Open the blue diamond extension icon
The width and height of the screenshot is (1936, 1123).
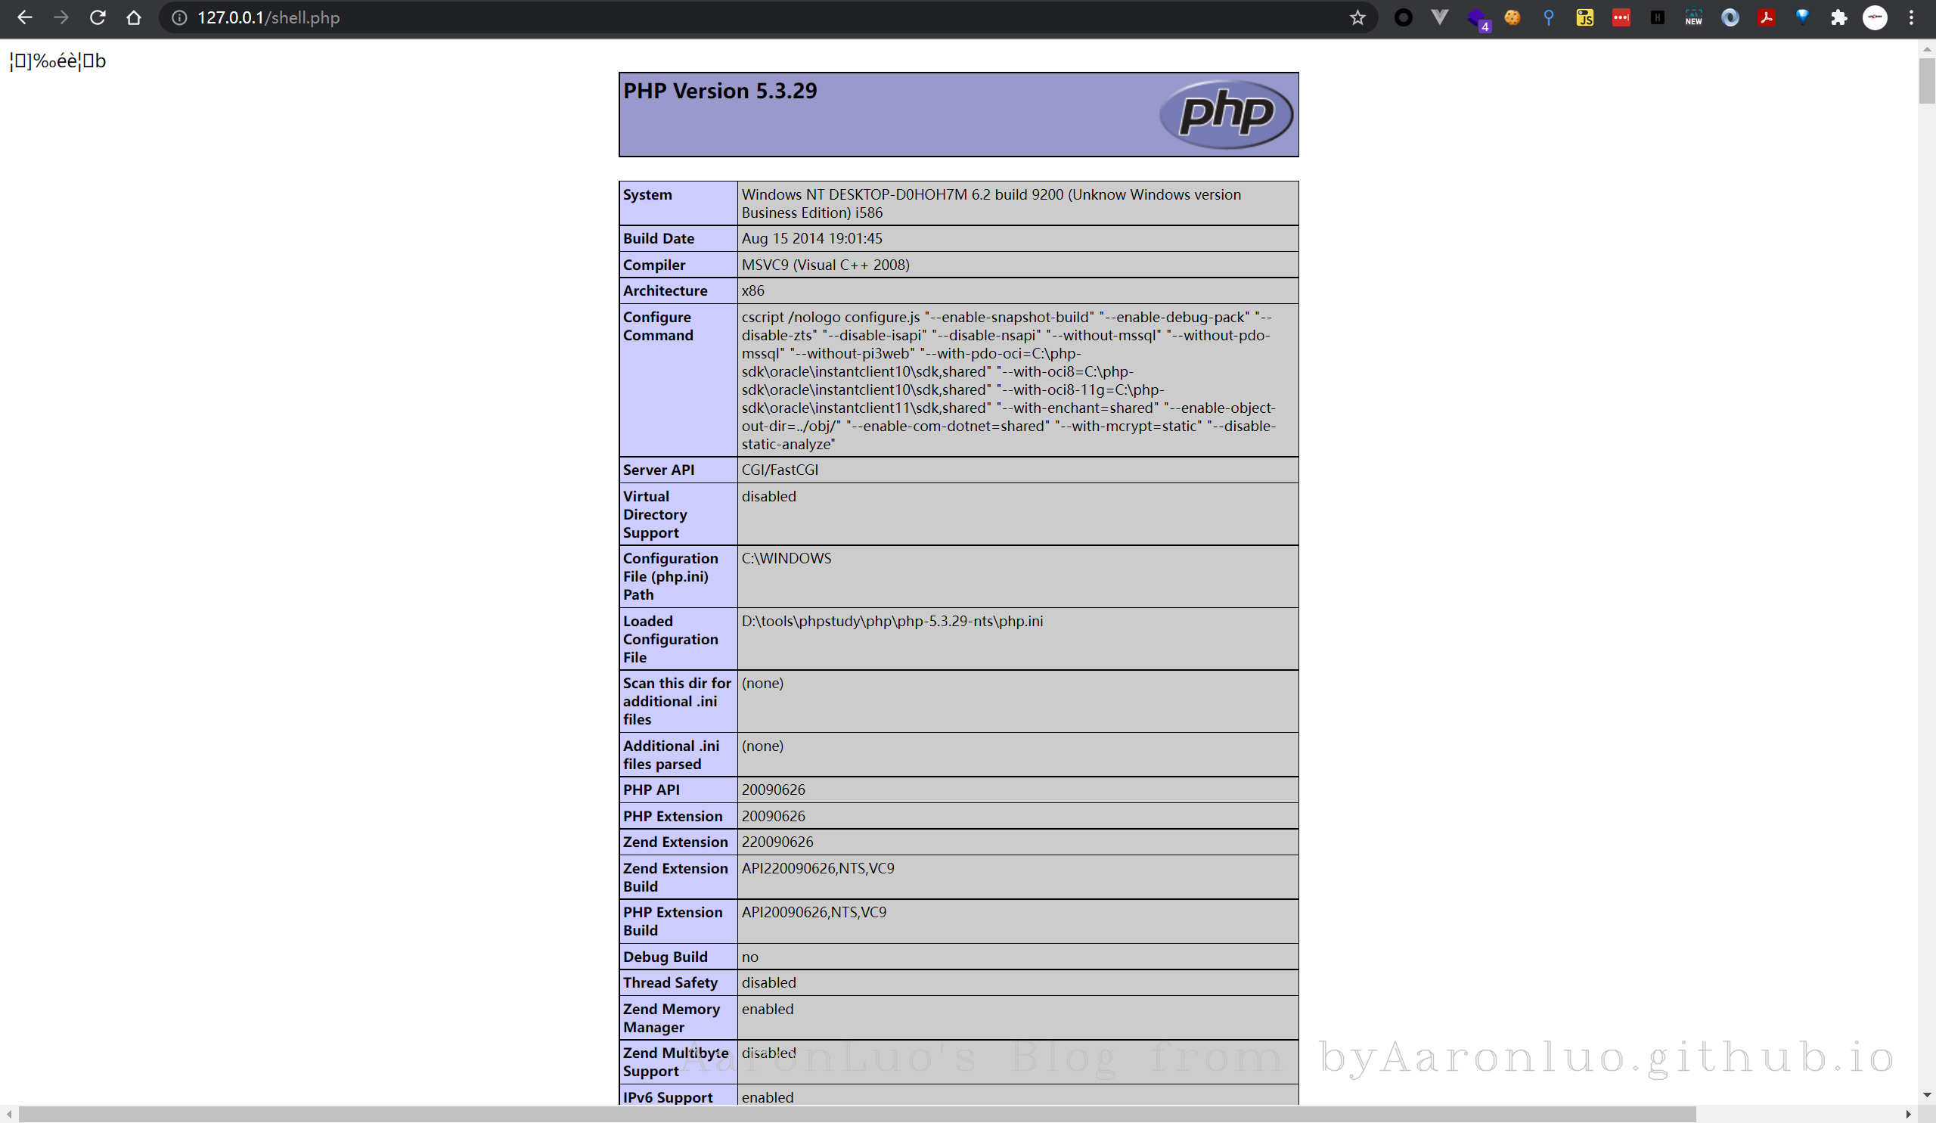(1802, 17)
